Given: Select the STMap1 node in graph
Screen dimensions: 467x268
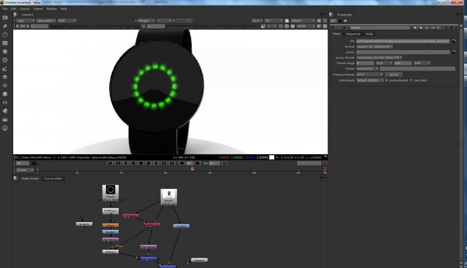Looking at the screenshot, I should [x=110, y=252].
